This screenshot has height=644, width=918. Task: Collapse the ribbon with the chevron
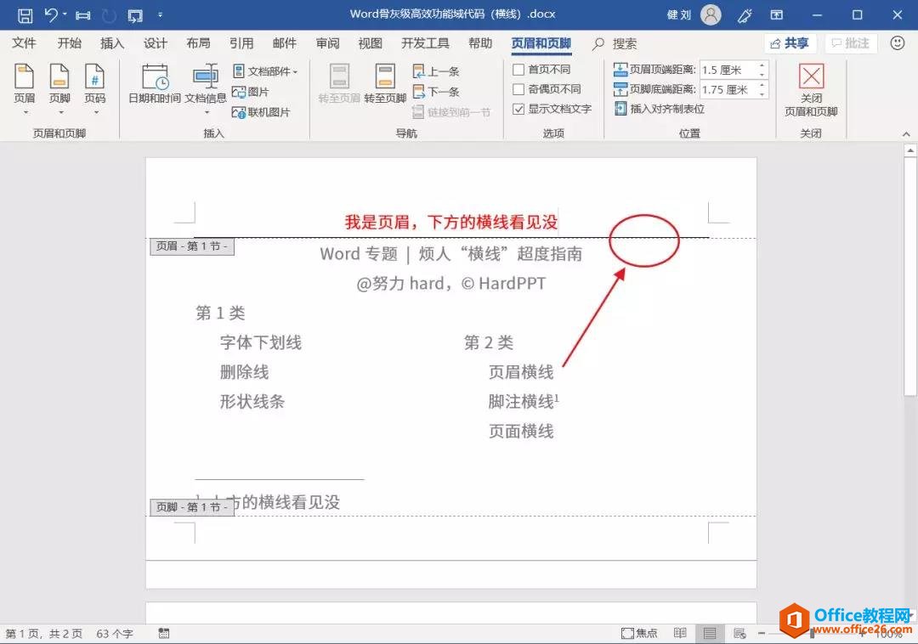click(906, 134)
